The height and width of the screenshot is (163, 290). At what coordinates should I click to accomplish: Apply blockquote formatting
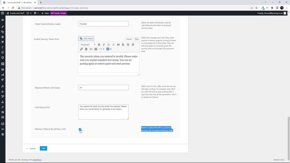pos(118,44)
